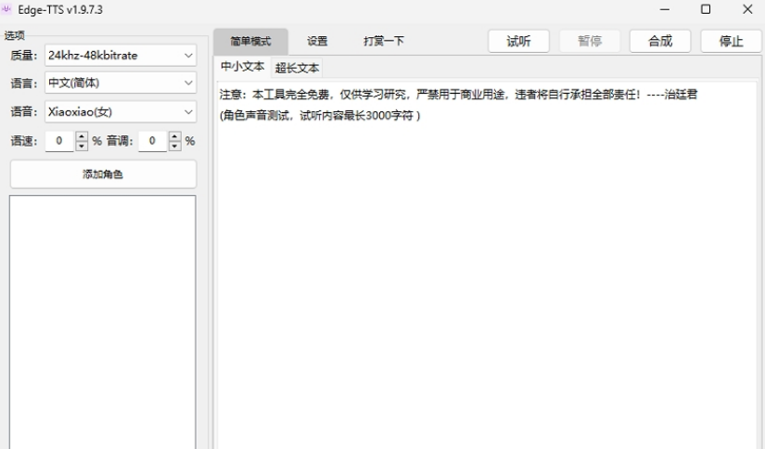Click the text line starting with 注意

click(458, 95)
